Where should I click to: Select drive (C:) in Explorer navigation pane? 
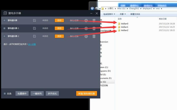pos(104,67)
